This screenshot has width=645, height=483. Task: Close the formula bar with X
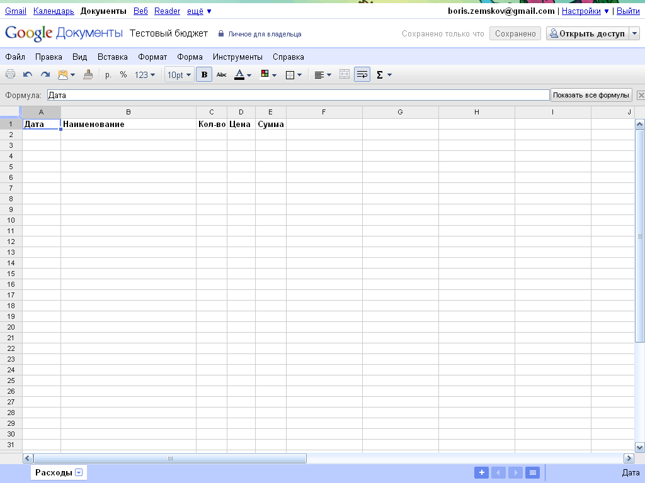641,96
